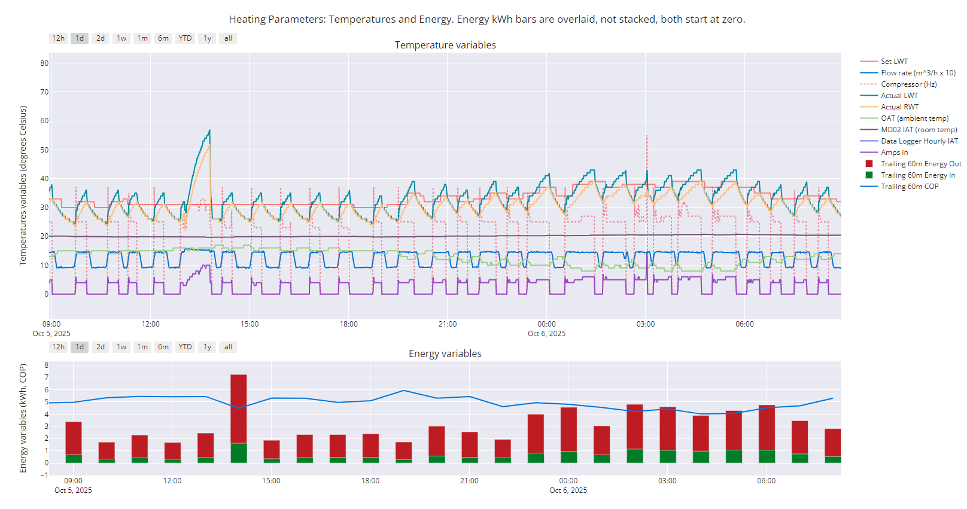Toggle Set LWT trace in legend
This screenshot has height=509, width=967.
pyautogui.click(x=894, y=62)
